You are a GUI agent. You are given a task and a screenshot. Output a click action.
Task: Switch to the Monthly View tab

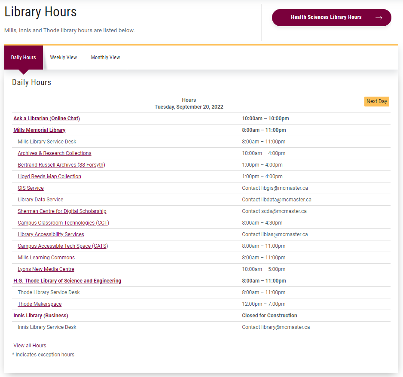[105, 58]
